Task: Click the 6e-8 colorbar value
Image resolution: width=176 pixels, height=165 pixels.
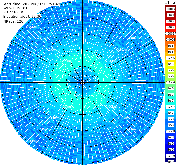Action: 171,119
